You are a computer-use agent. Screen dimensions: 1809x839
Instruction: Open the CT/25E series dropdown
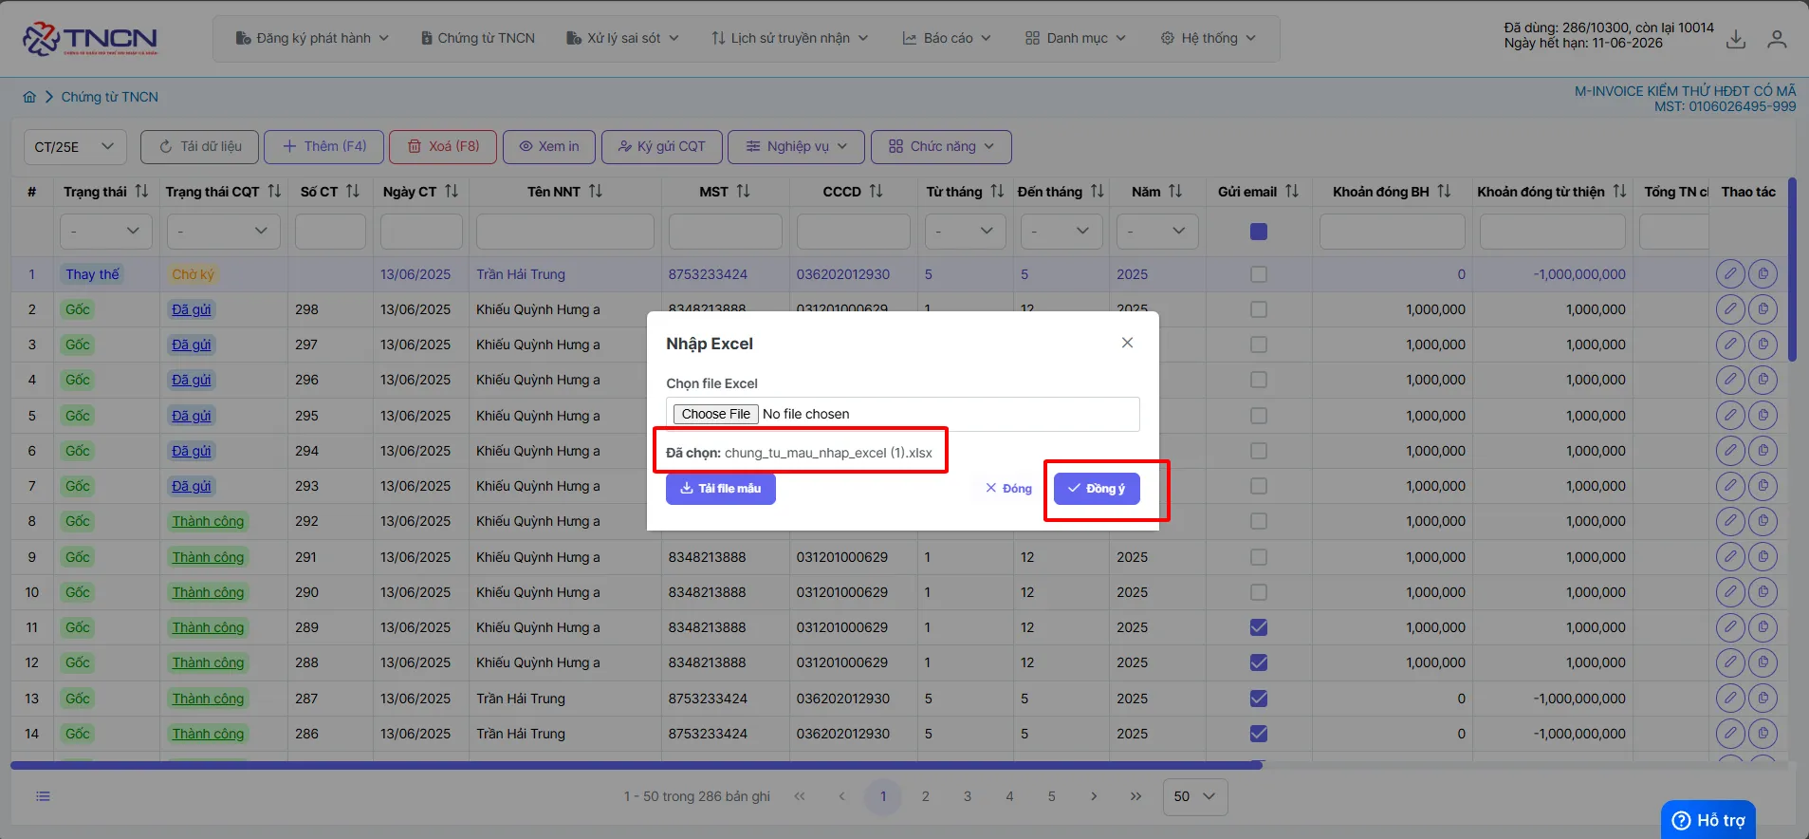75,147
